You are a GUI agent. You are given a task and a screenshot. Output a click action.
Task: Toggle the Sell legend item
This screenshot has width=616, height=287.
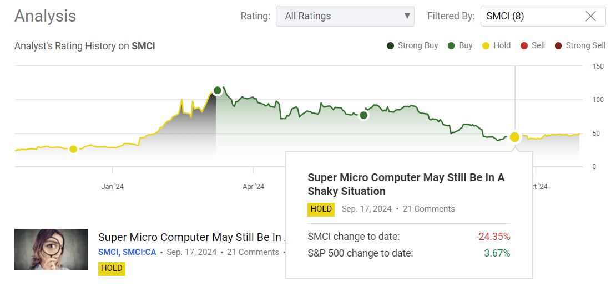(532, 45)
